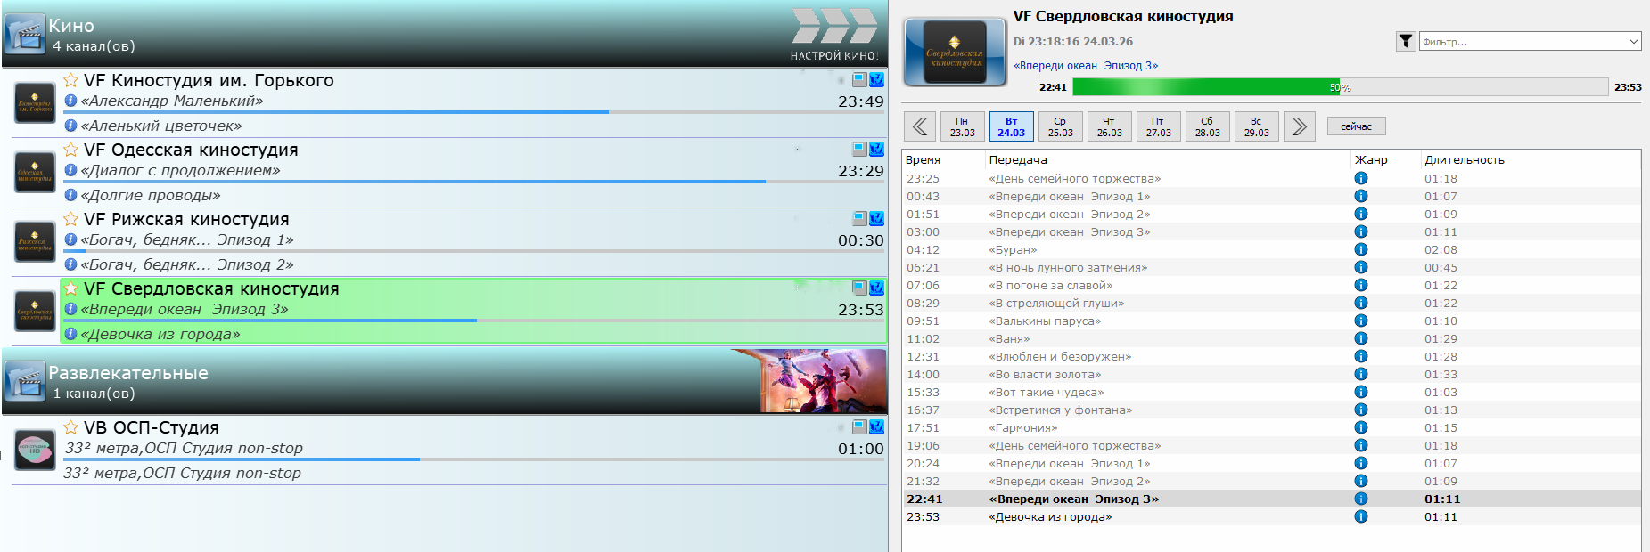Open genre info icon for «Буран»
Image resolution: width=1650 pixels, height=552 pixels.
coord(1360,250)
